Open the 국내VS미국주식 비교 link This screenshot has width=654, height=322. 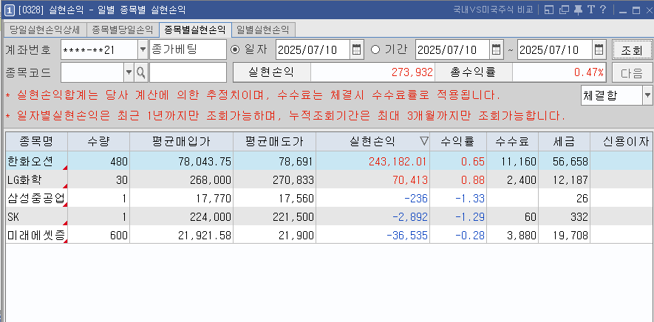(493, 10)
